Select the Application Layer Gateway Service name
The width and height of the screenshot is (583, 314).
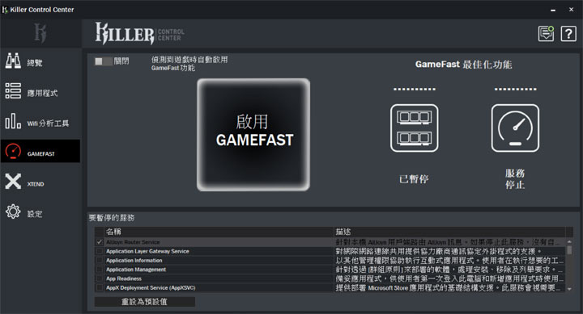point(147,251)
